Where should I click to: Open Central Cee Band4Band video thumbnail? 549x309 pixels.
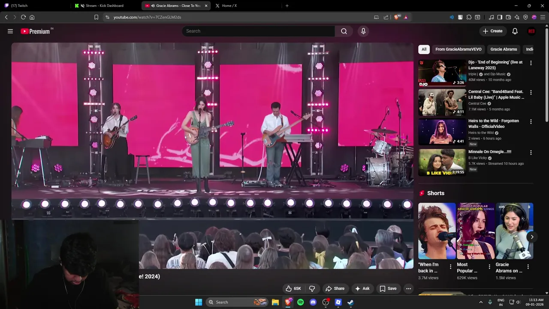[442, 102]
